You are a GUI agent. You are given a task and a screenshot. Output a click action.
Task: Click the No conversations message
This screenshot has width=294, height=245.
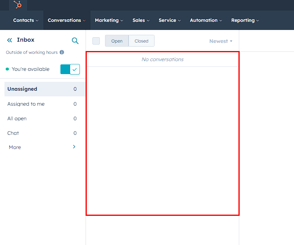point(163,60)
